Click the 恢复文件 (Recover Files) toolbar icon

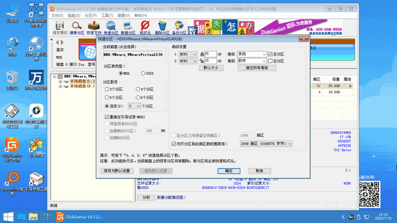pyautogui.click(x=94, y=26)
